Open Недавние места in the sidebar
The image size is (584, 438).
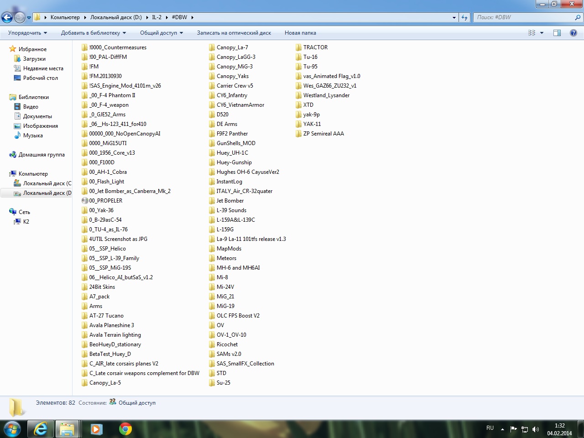click(x=43, y=68)
